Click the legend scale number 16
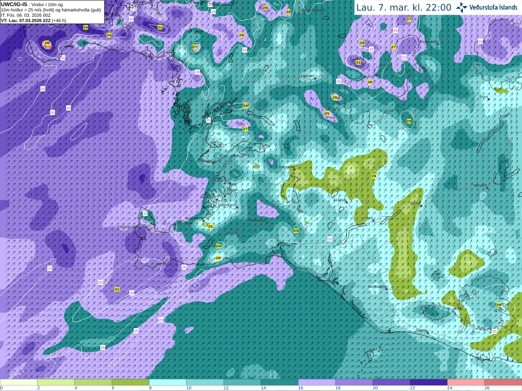 click(x=301, y=388)
